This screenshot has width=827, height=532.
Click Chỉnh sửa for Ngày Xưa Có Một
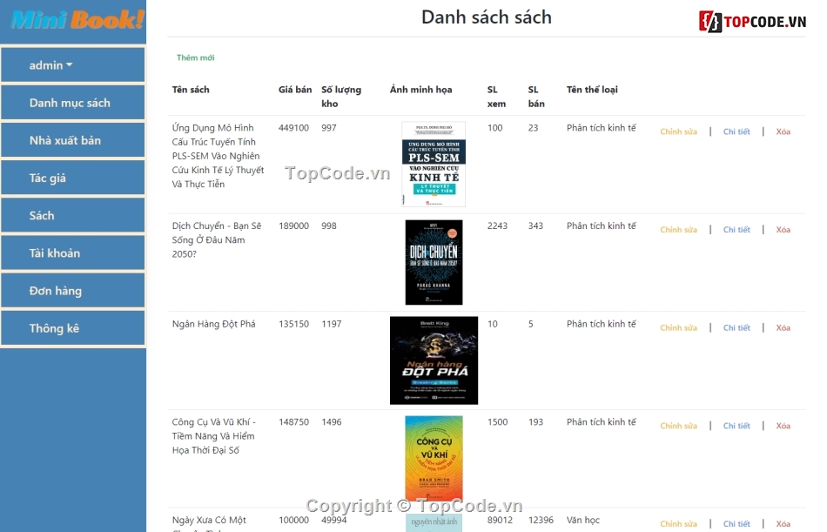pyautogui.click(x=678, y=523)
